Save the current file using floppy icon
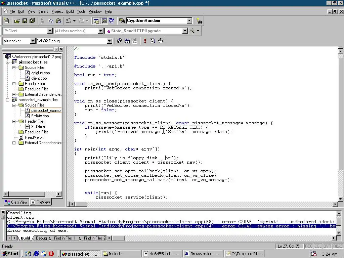Image resolution: width=344 pixels, height=258 pixels. [25, 21]
